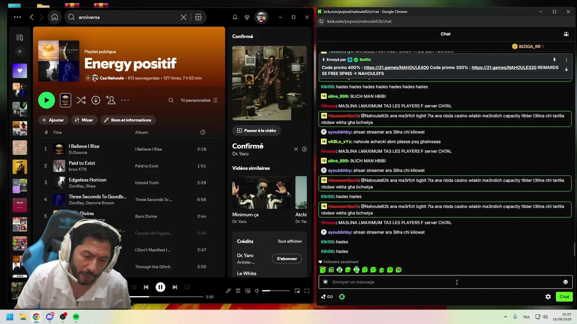Open the Tri personnalisé sort menu

[x=199, y=100]
